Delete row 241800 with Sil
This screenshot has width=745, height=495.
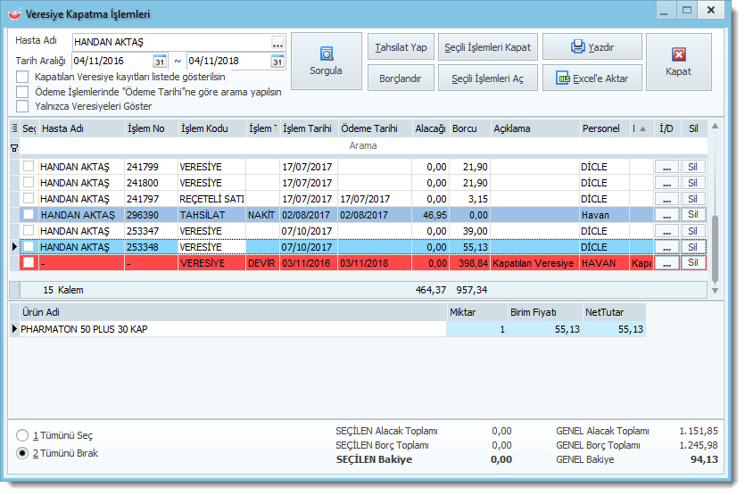coord(693,183)
